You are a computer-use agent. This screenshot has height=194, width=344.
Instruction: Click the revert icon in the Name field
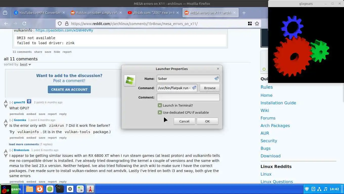(x=217, y=79)
